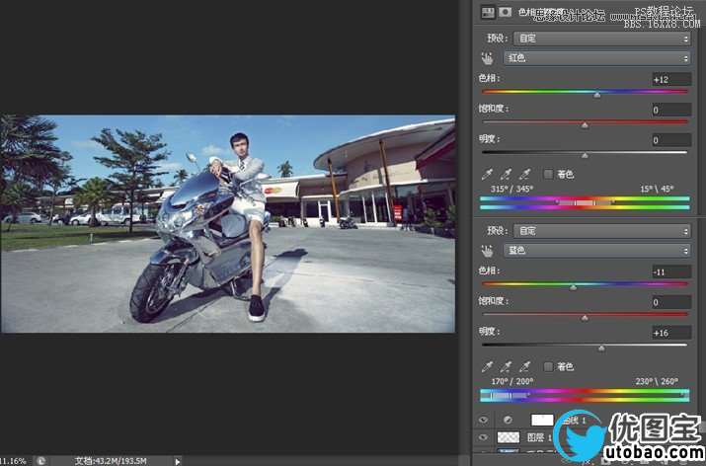Click the 图层 1 layer name
706x466 pixels.
click(539, 437)
